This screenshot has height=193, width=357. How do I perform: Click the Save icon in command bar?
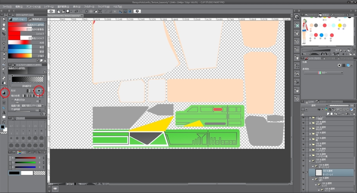68,11
